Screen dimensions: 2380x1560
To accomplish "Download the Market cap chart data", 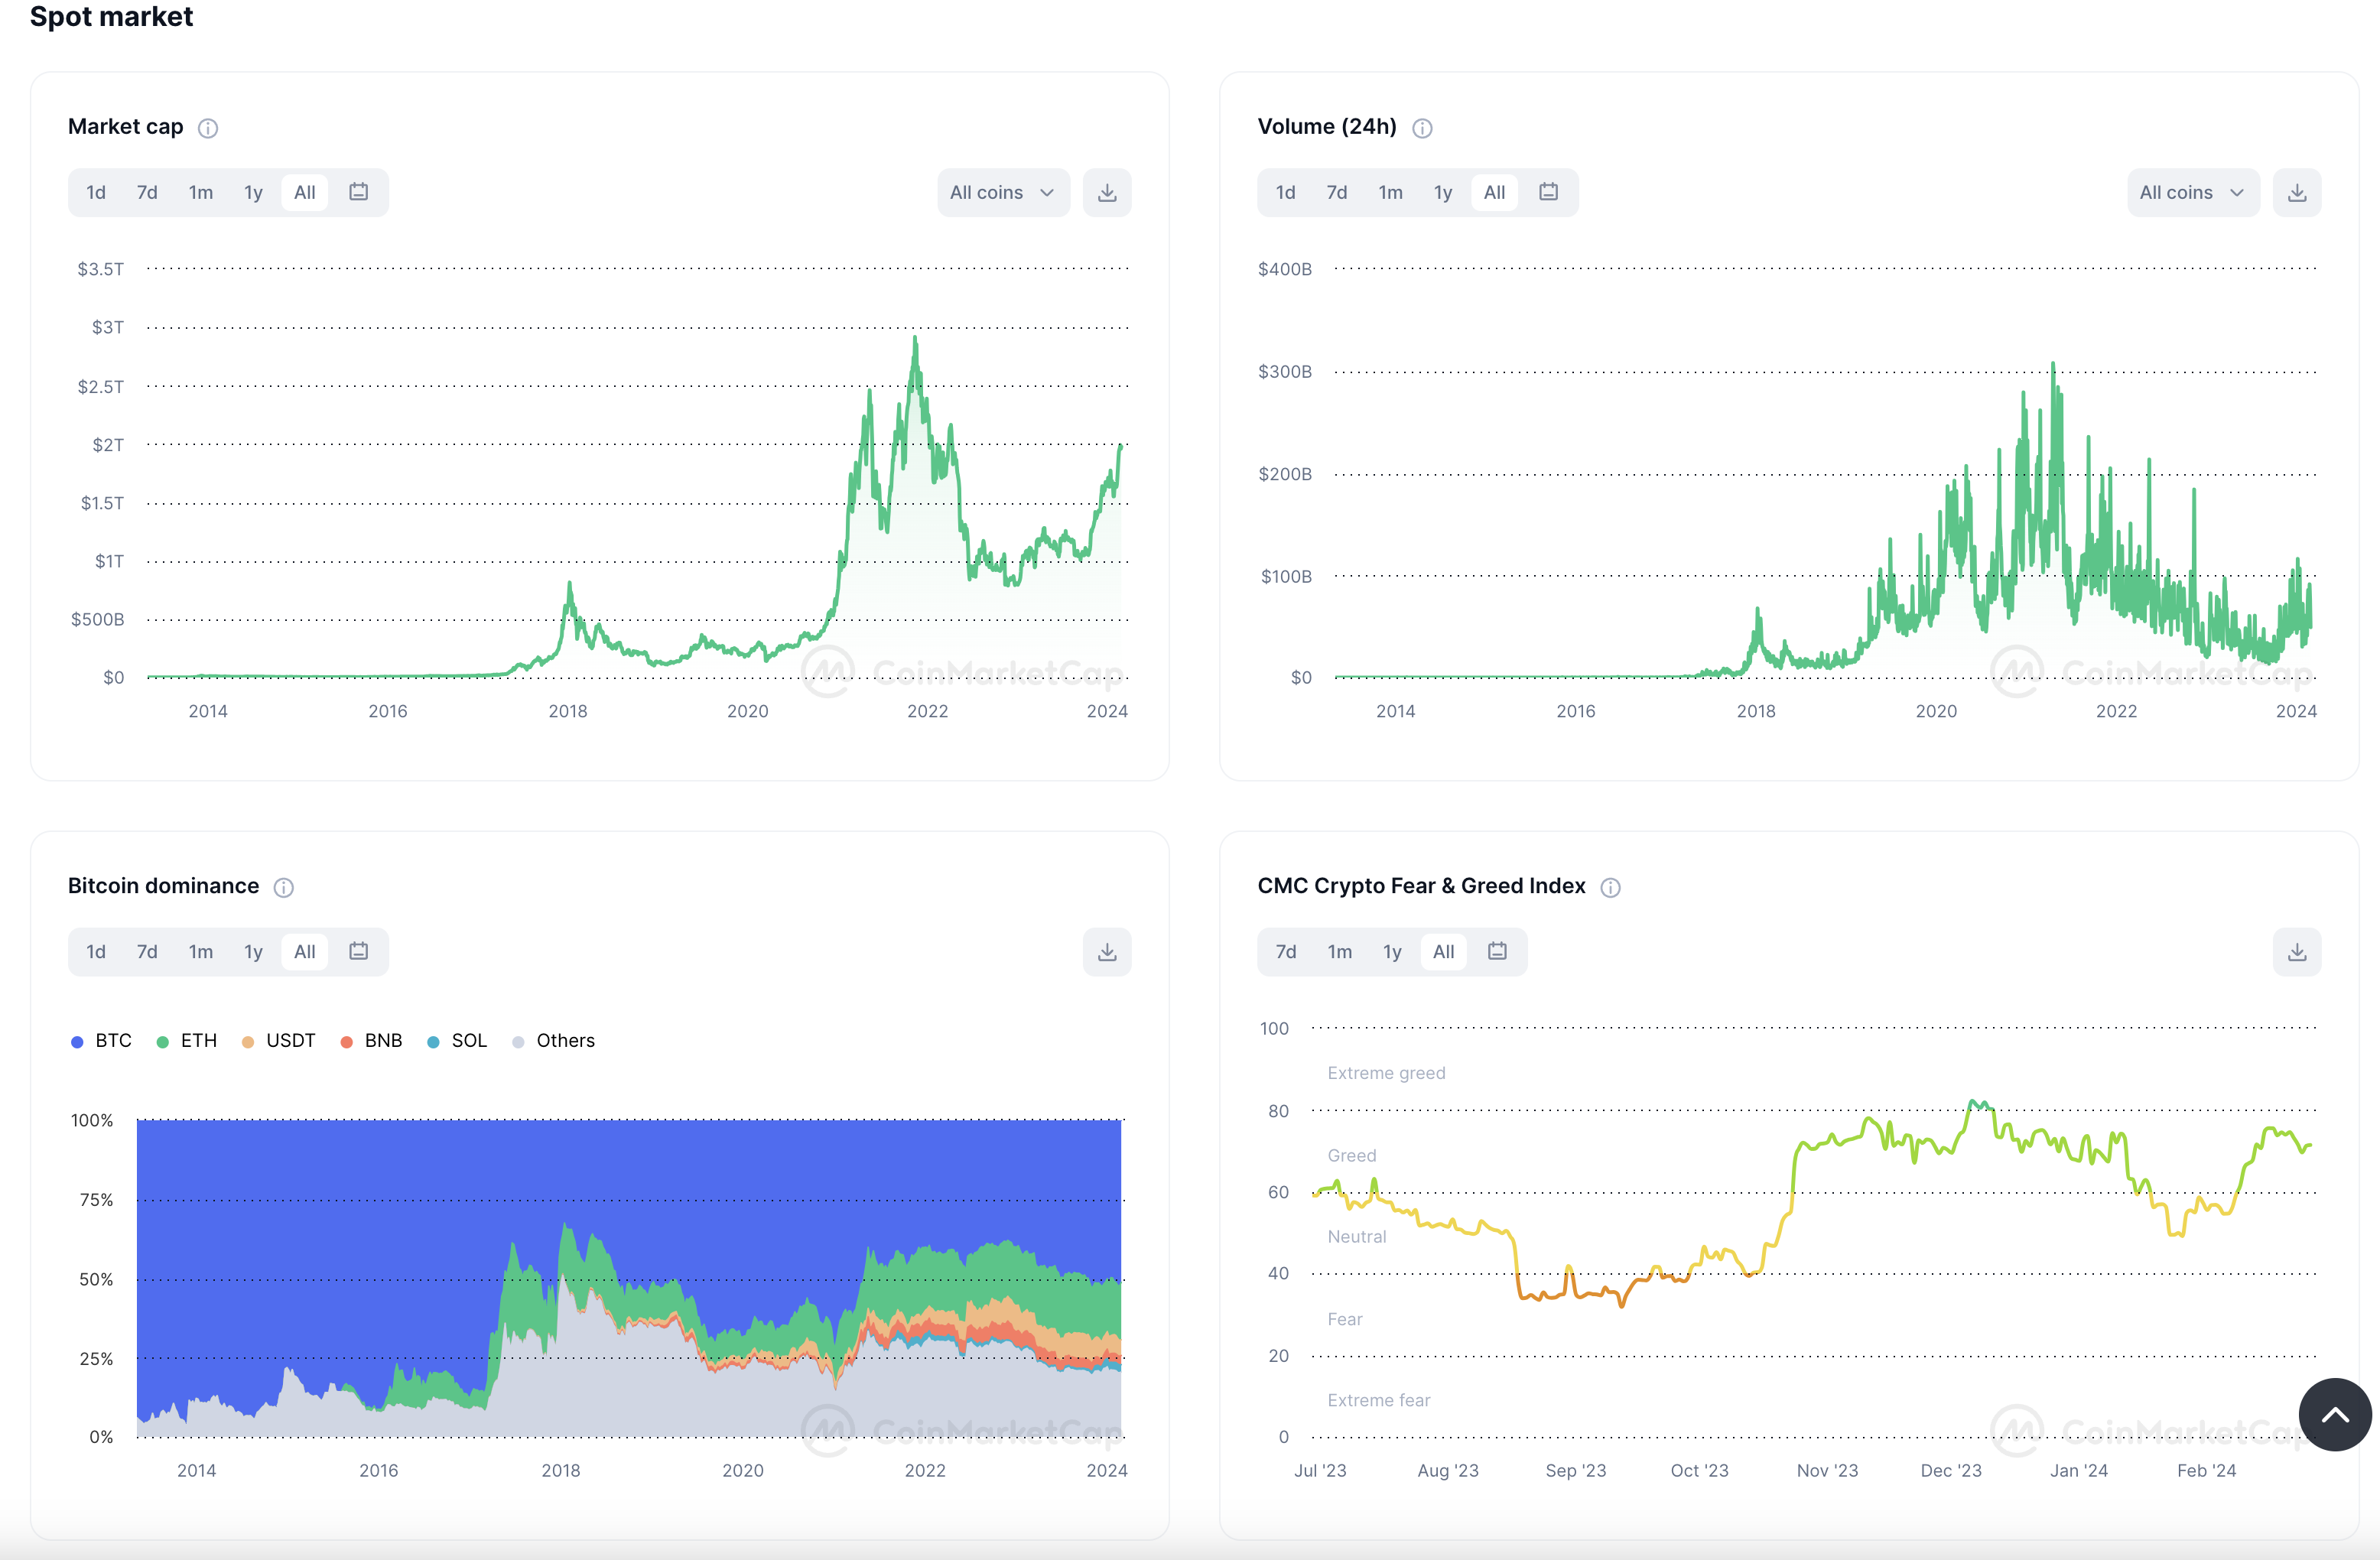I will tap(1106, 193).
